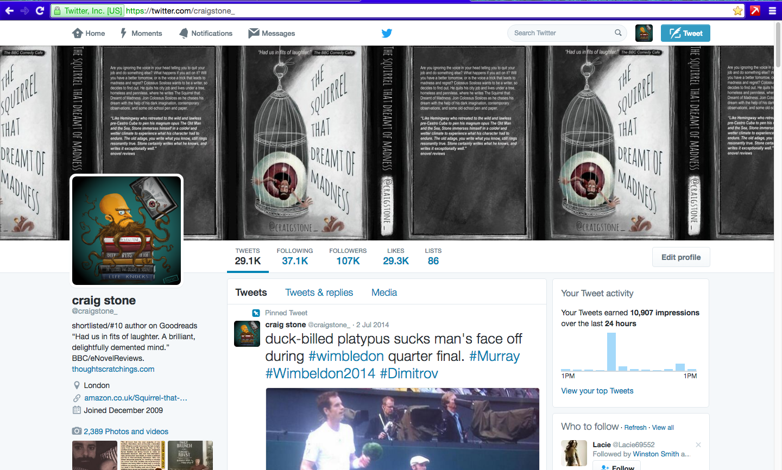Refresh Who to follow suggestions
Image resolution: width=782 pixels, height=470 pixels.
click(x=635, y=428)
